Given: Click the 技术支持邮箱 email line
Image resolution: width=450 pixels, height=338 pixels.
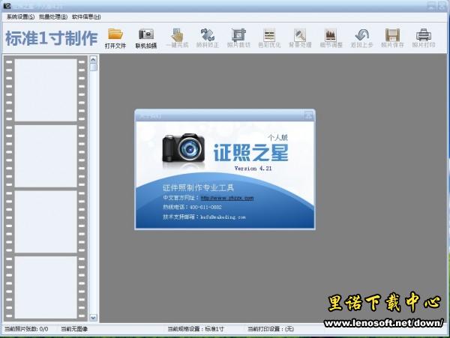Looking at the screenshot, I should pyautogui.click(x=204, y=217).
